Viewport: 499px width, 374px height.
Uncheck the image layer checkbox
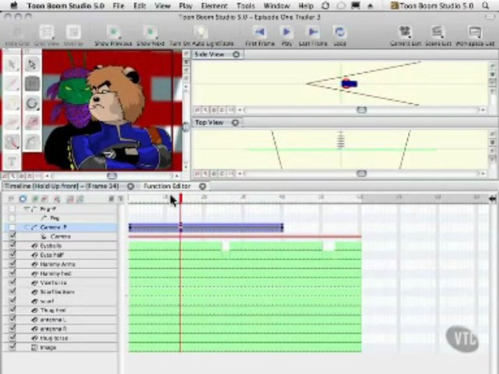pyautogui.click(x=12, y=347)
